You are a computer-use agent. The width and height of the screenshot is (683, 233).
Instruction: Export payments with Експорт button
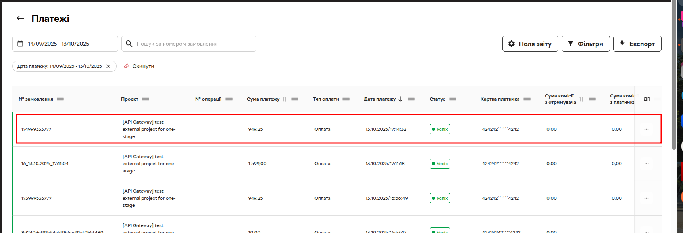pyautogui.click(x=637, y=44)
